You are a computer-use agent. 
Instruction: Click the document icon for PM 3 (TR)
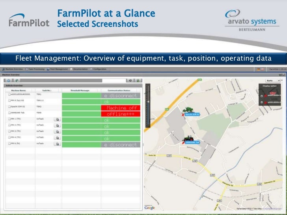pos(9,131)
